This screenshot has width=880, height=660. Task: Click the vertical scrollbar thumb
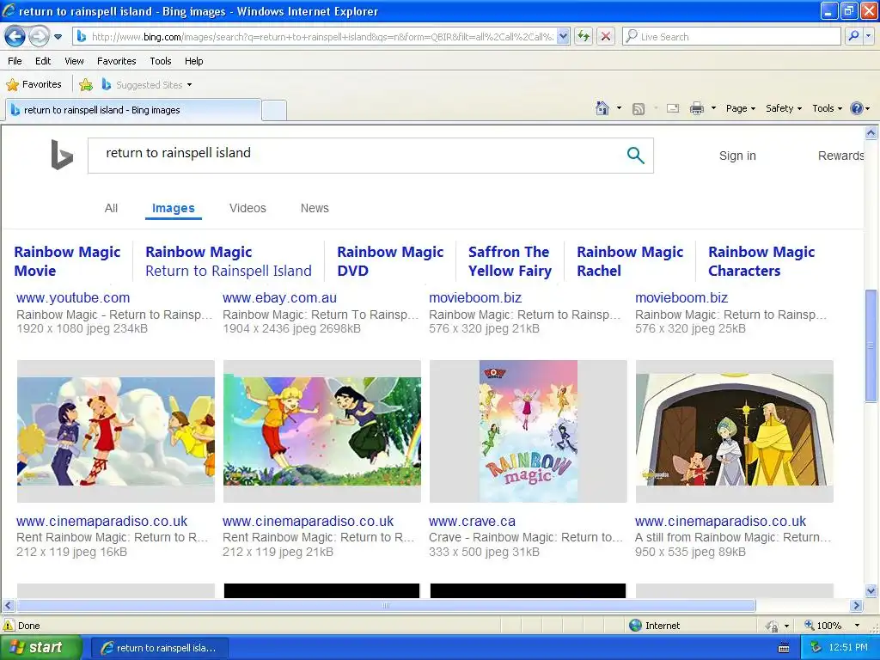871,345
